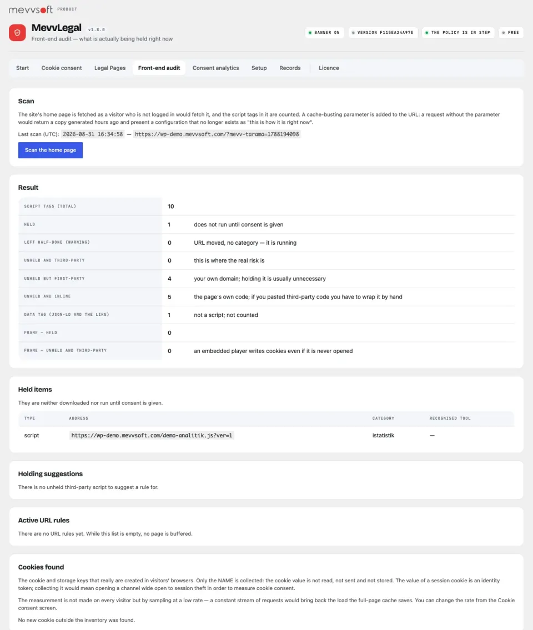Switch to the Records tab

coord(290,68)
